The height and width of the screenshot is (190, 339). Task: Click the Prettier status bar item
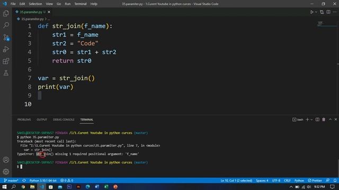coord(315,180)
